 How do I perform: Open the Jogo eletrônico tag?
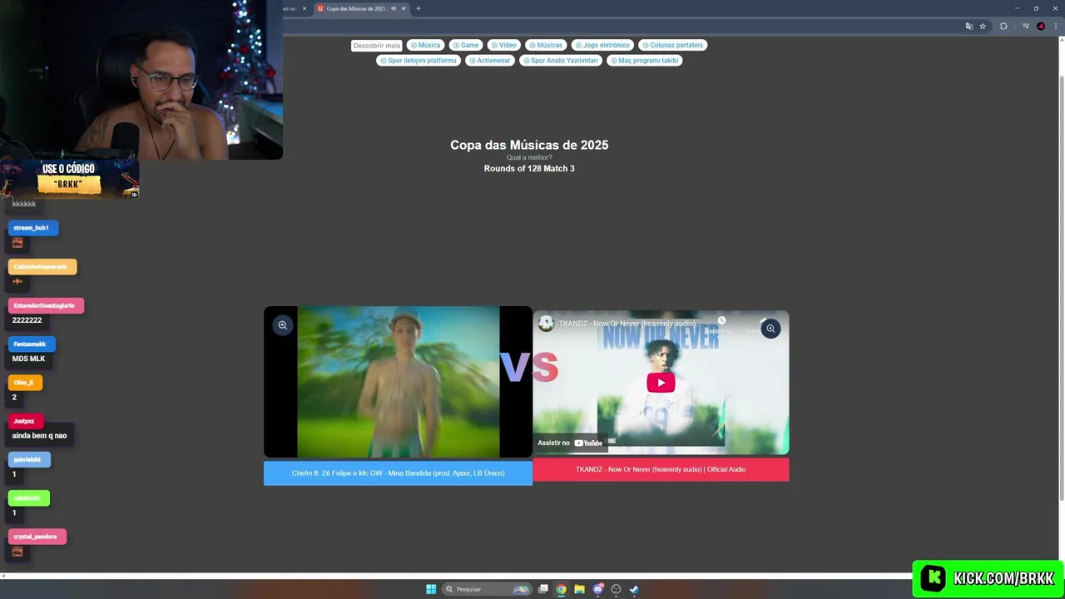point(602,45)
